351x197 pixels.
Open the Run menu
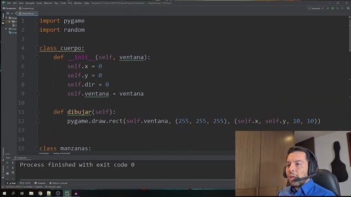click(56, 3)
